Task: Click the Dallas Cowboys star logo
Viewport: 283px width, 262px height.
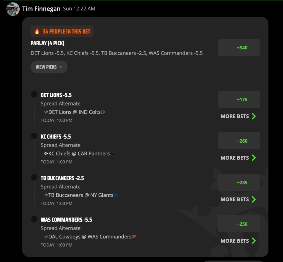Action: coord(46,237)
